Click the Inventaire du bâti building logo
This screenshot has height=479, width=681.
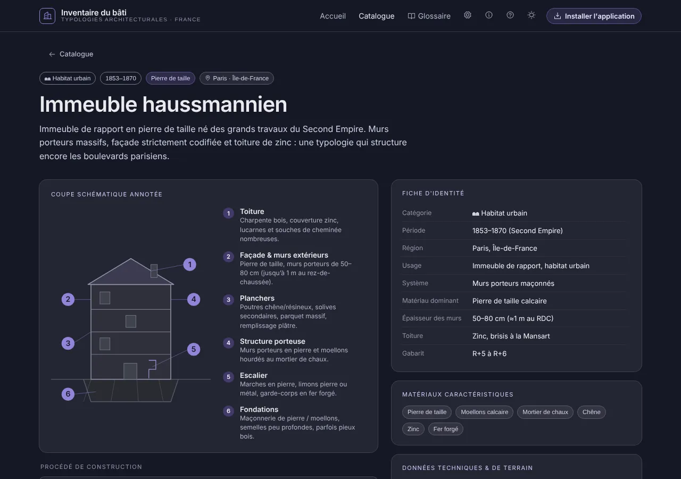click(47, 16)
